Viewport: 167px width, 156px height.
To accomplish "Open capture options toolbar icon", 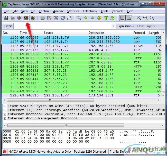I will 13,18.
